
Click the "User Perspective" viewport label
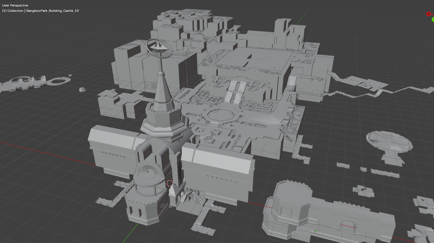click(x=15, y=5)
